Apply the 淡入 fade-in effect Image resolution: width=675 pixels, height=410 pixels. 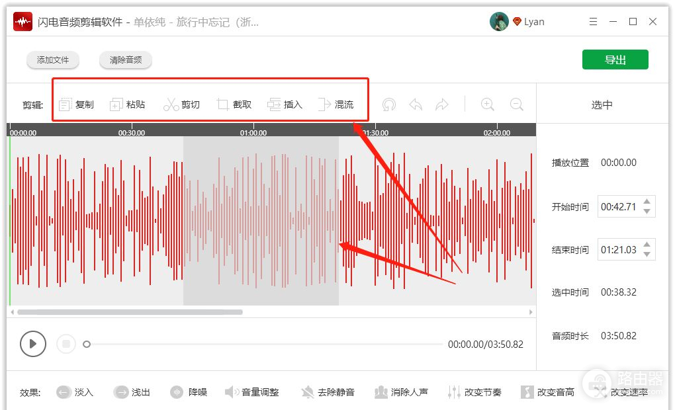75,392
